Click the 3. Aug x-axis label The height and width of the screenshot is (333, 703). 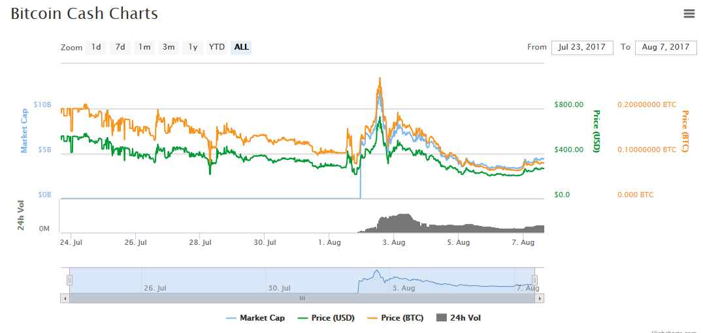[x=393, y=242]
